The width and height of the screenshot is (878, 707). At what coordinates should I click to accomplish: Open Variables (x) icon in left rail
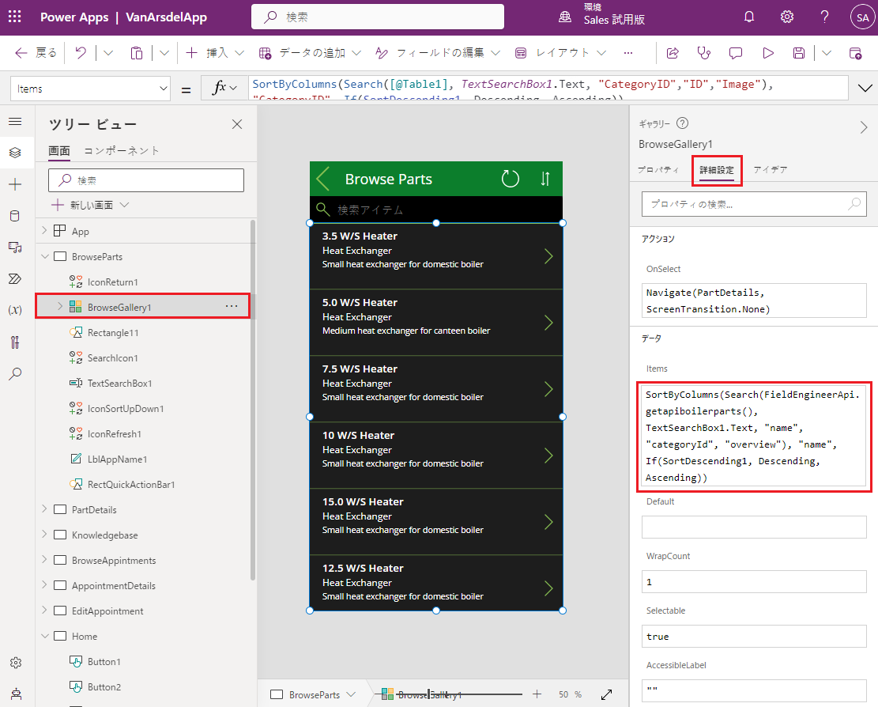(x=15, y=310)
